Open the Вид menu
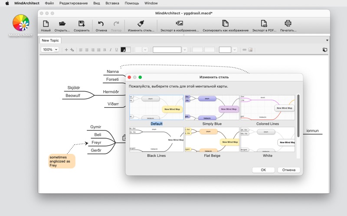The image size is (347, 216). [96, 3]
